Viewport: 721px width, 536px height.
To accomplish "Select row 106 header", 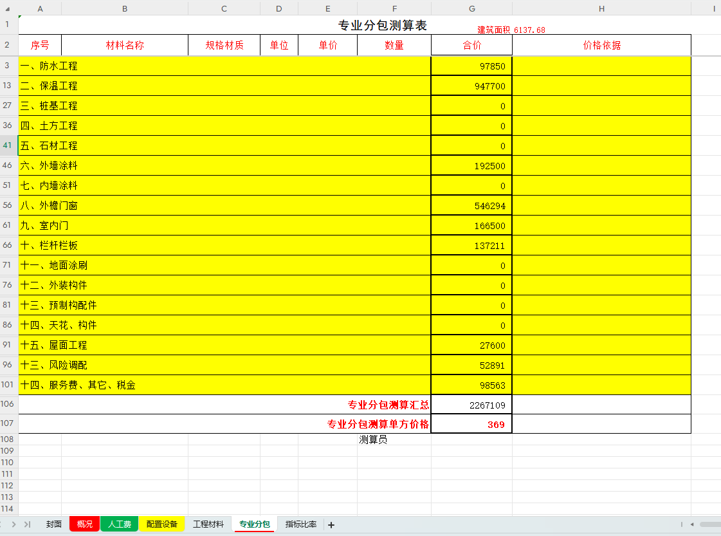I will 8,405.
